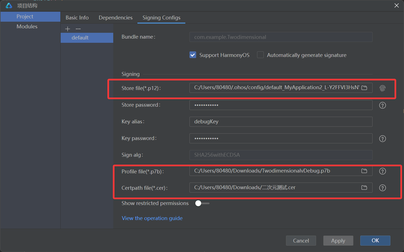Switch to the Basic Info tab

point(77,18)
